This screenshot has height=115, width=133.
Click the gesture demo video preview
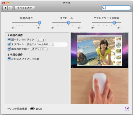coord(100,68)
